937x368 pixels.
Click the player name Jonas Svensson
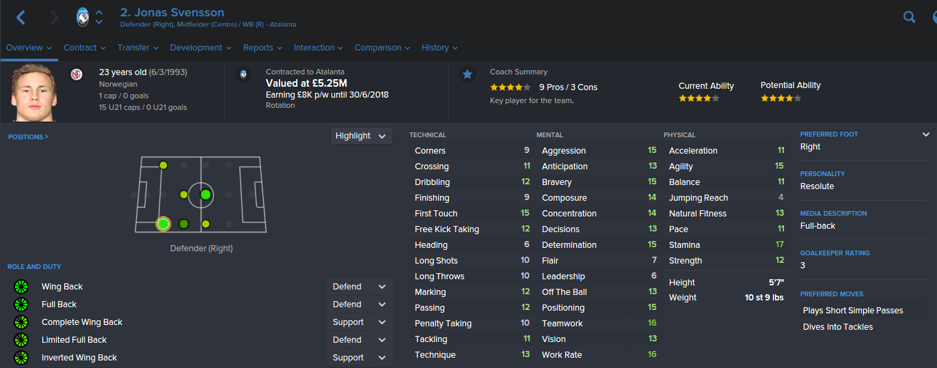click(172, 12)
